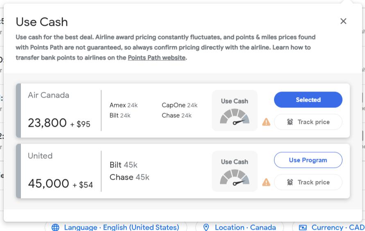The height and width of the screenshot is (231, 365).
Task: Click alarm clock icon in United row
Action: [x=290, y=182]
